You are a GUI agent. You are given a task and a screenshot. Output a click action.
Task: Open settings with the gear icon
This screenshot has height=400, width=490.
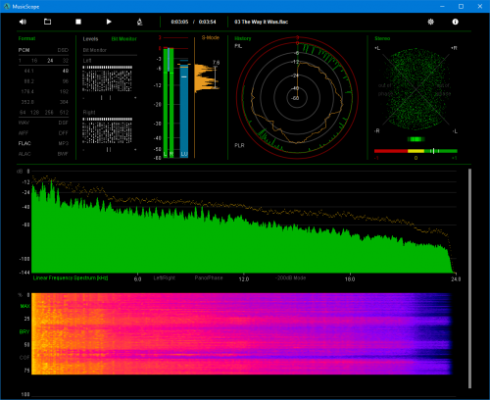(x=431, y=22)
